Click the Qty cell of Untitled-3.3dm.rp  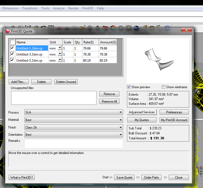(78, 54)
